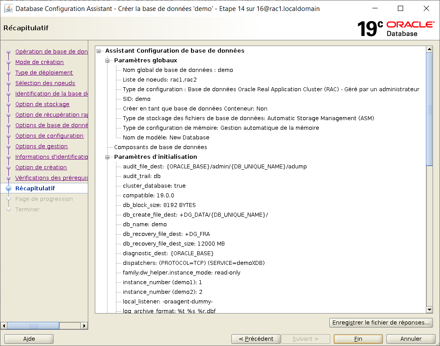
Task: Click the Aide button
Action: click(29, 339)
